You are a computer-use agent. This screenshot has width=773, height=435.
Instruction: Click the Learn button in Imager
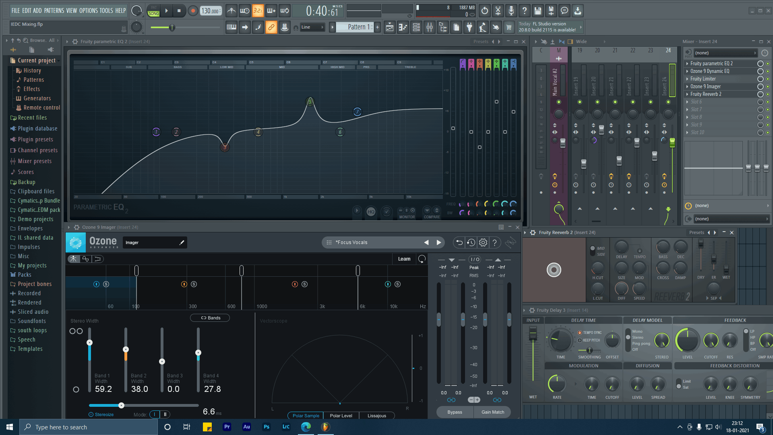(404, 259)
